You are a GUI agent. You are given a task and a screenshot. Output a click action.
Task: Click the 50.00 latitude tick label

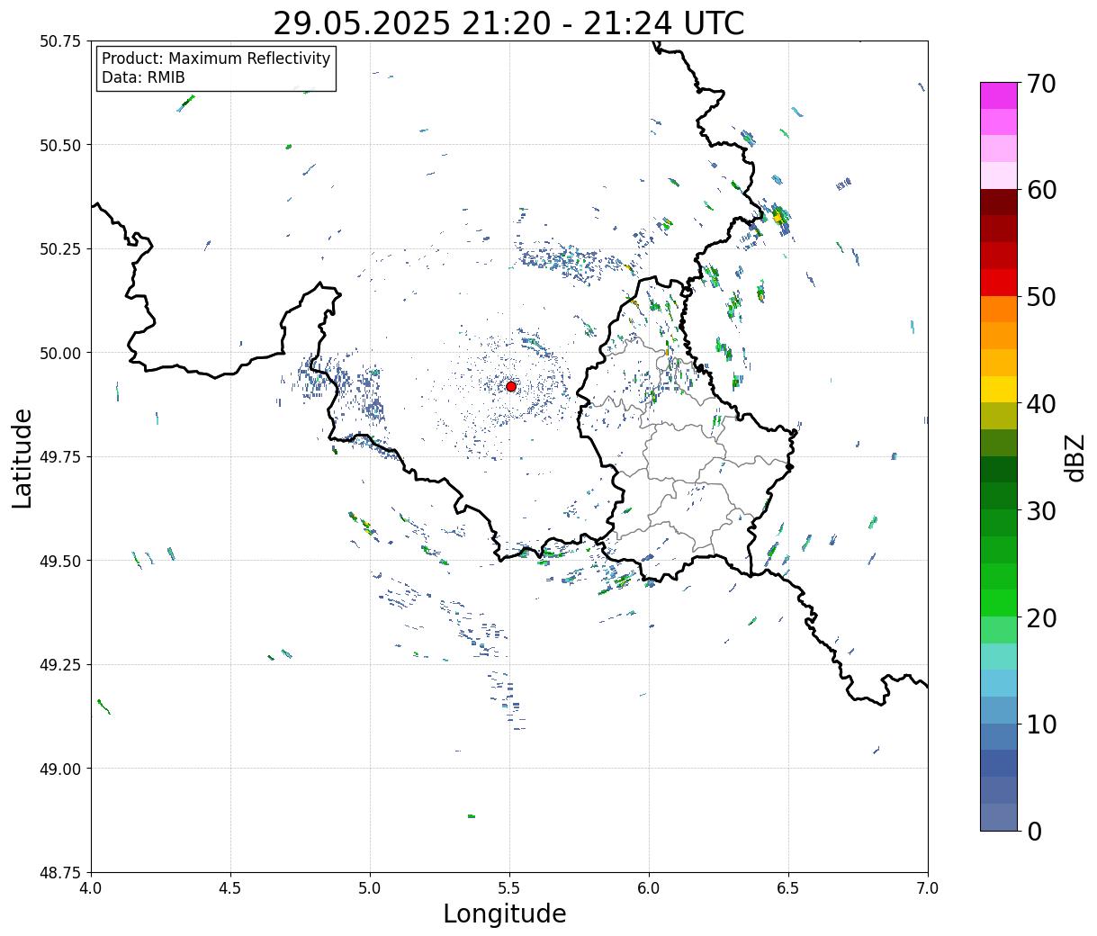pos(60,353)
